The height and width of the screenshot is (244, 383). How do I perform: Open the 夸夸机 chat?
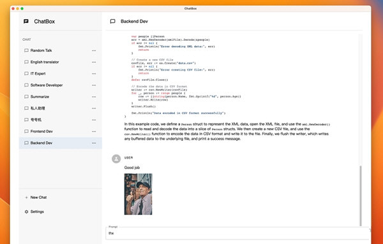pyautogui.click(x=61, y=120)
